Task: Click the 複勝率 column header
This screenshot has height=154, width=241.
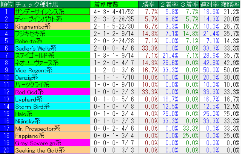Action: click(x=230, y=4)
